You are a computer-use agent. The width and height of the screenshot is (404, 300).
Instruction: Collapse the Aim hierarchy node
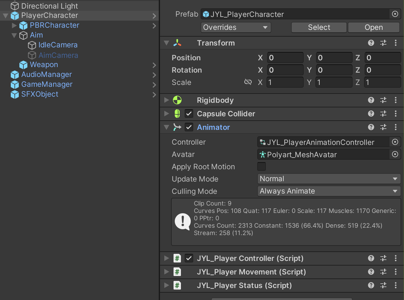tap(14, 35)
